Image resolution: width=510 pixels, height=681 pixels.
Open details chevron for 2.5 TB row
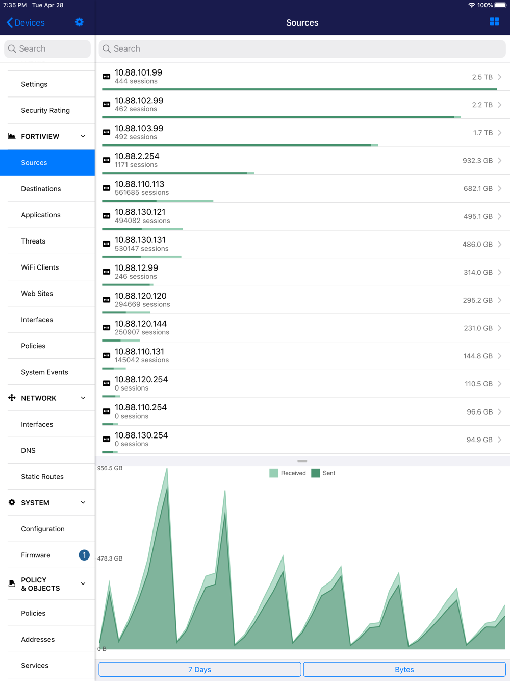pos(500,77)
